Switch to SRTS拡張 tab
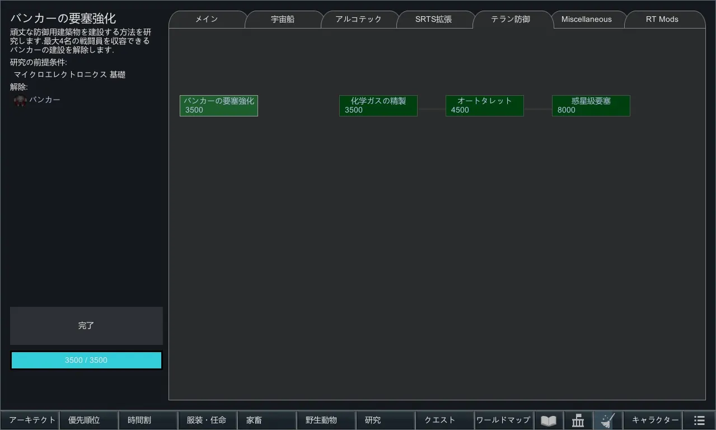This screenshot has width=716, height=430. point(433,20)
